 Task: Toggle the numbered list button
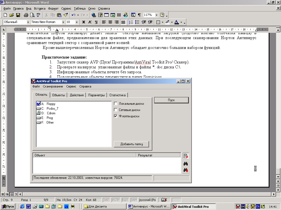(x=131, y=22)
